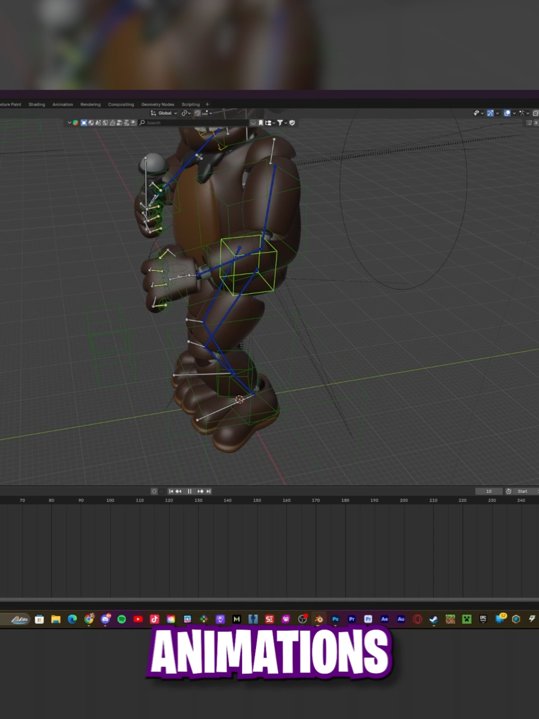Open YouTube from the taskbar
Screen dimensions: 539x719
pyautogui.click(x=138, y=619)
